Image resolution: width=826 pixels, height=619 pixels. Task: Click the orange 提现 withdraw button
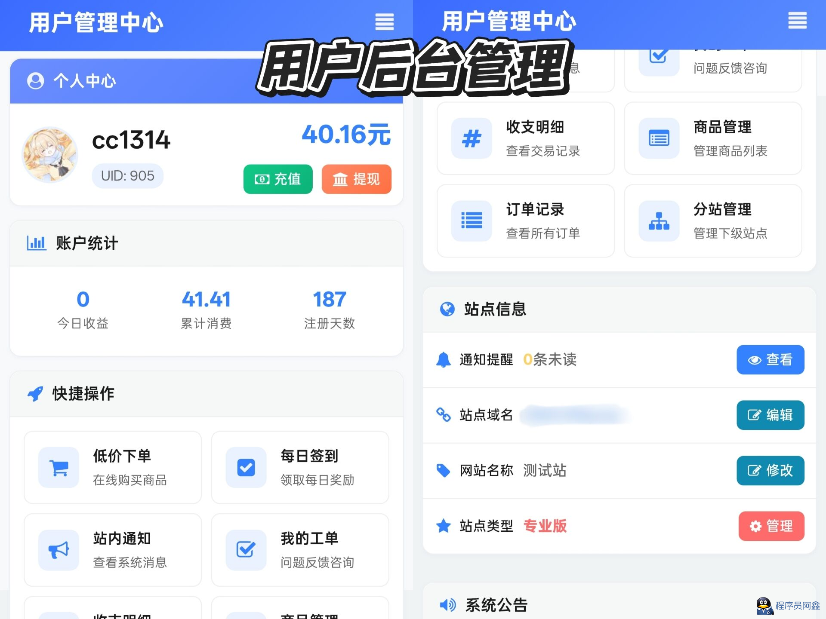coord(356,179)
